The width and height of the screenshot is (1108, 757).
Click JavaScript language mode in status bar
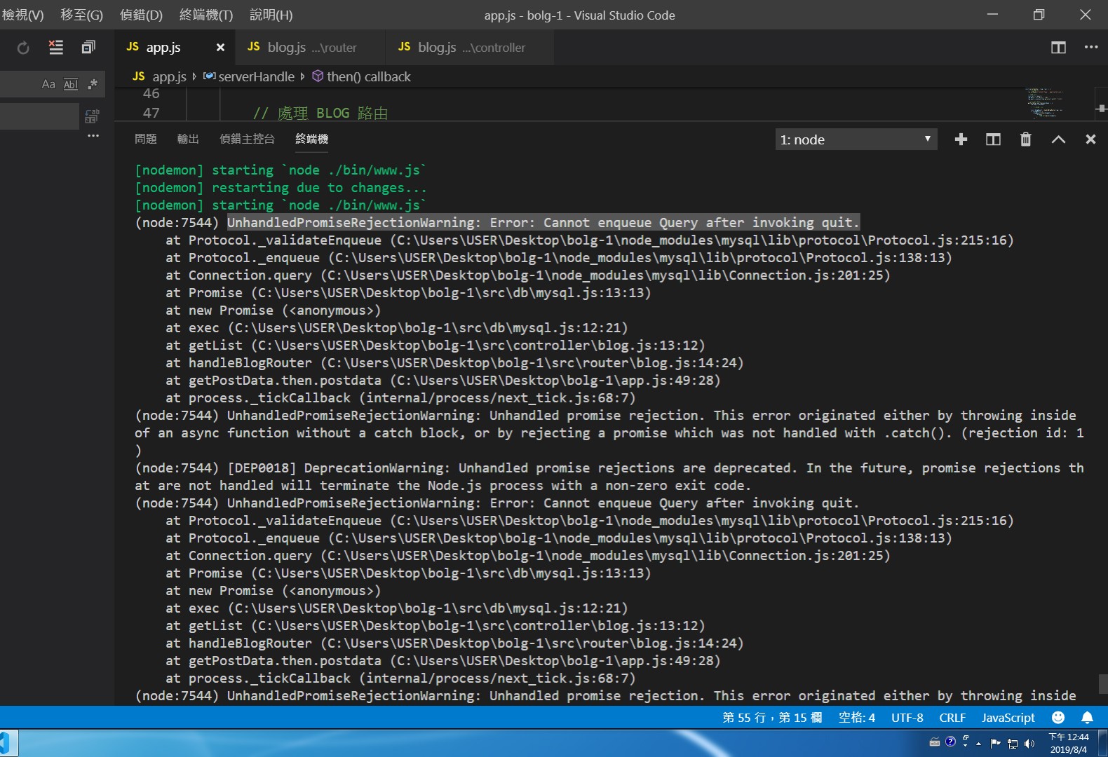coord(1008,717)
